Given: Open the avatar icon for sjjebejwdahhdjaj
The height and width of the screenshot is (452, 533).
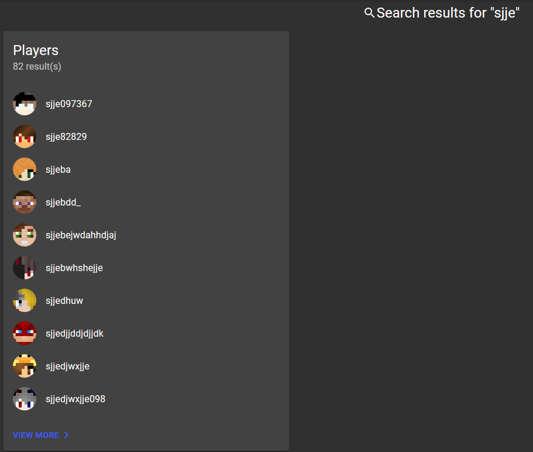Looking at the screenshot, I should pos(25,235).
